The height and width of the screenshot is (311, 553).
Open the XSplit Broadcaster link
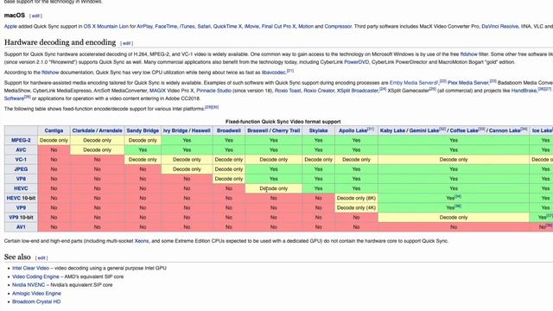pos(358,91)
